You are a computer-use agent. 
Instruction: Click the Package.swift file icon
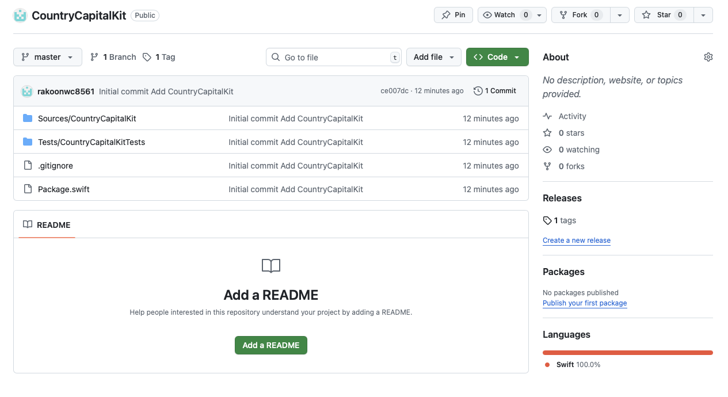(x=28, y=189)
